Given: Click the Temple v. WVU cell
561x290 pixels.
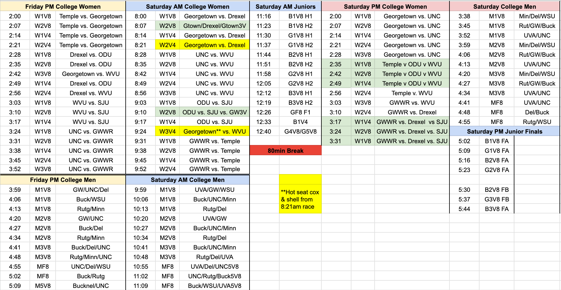Looking at the screenshot, I should tap(412, 93).
